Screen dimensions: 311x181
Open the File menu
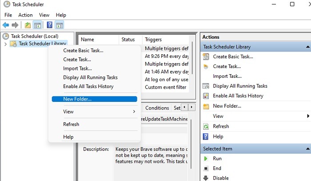(8, 15)
